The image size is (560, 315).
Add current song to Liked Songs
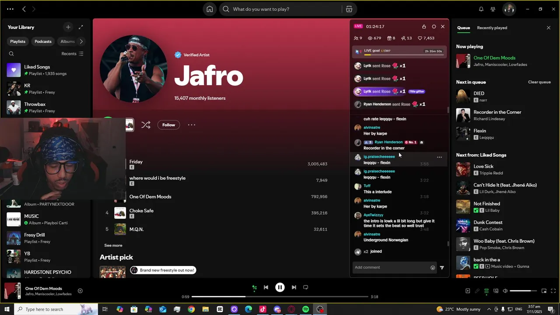tap(80, 291)
